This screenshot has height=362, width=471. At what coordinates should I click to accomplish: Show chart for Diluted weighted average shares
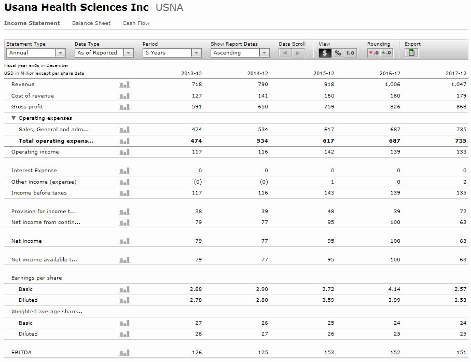click(x=124, y=334)
